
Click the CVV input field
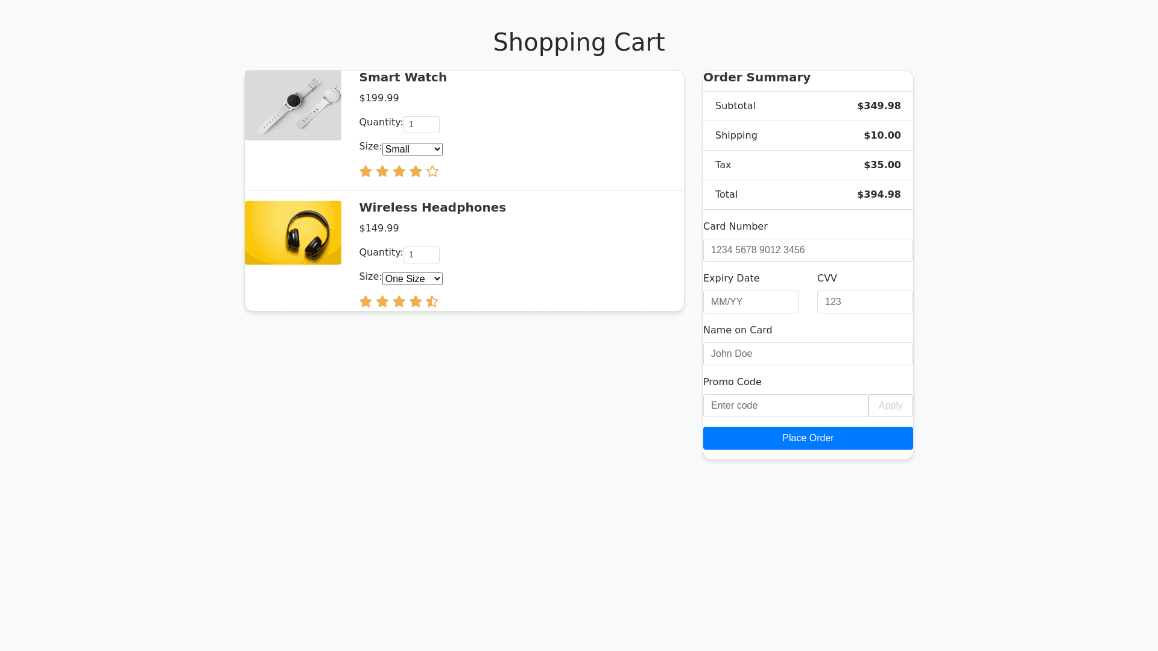tap(864, 302)
